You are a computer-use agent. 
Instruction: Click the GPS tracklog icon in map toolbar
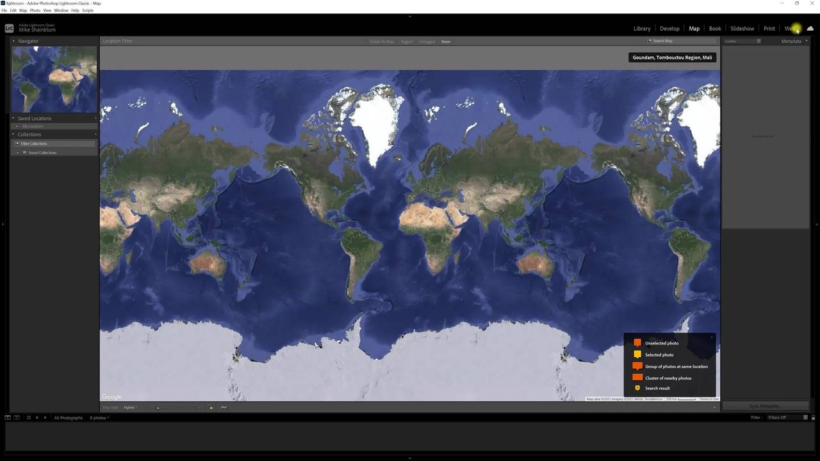224,408
